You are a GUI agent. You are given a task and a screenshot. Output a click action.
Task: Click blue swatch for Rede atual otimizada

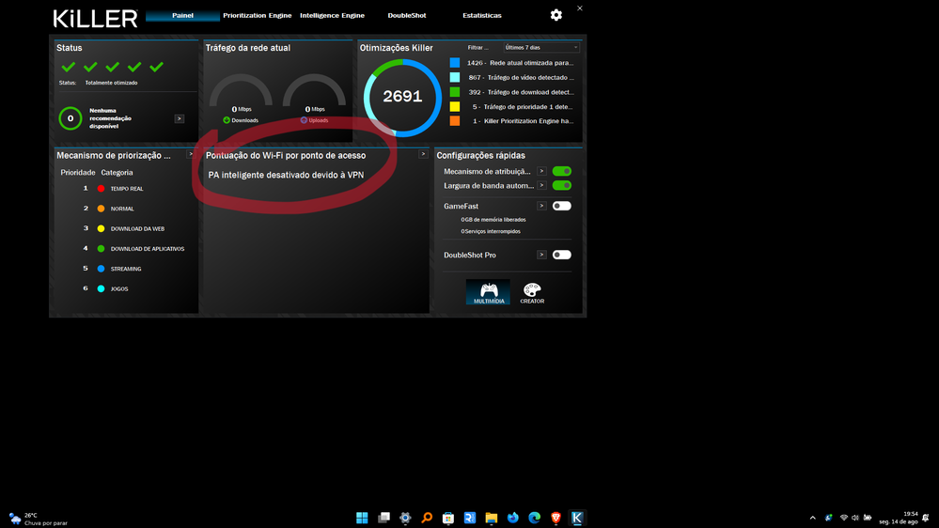(455, 63)
